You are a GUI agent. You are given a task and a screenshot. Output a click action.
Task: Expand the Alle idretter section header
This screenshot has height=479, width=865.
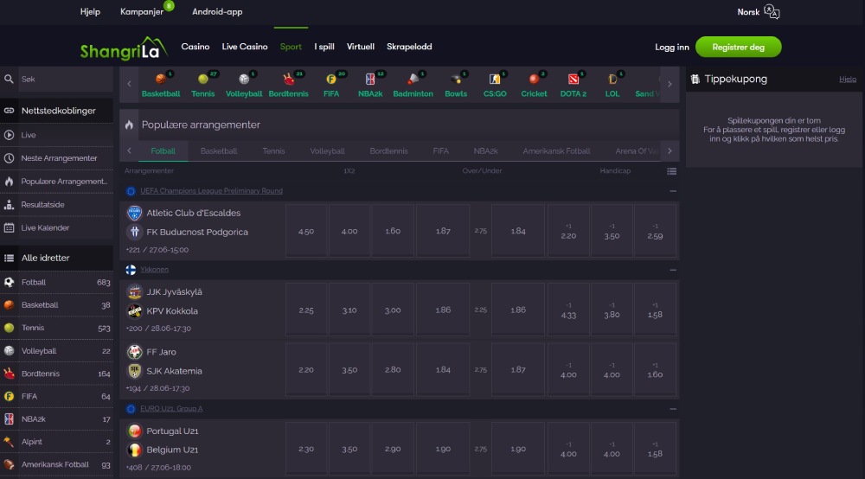click(56, 258)
